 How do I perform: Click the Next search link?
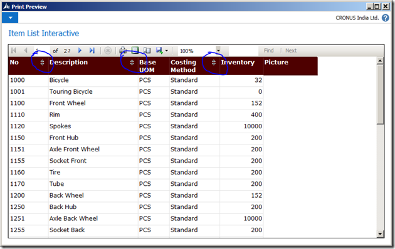pyautogui.click(x=291, y=51)
